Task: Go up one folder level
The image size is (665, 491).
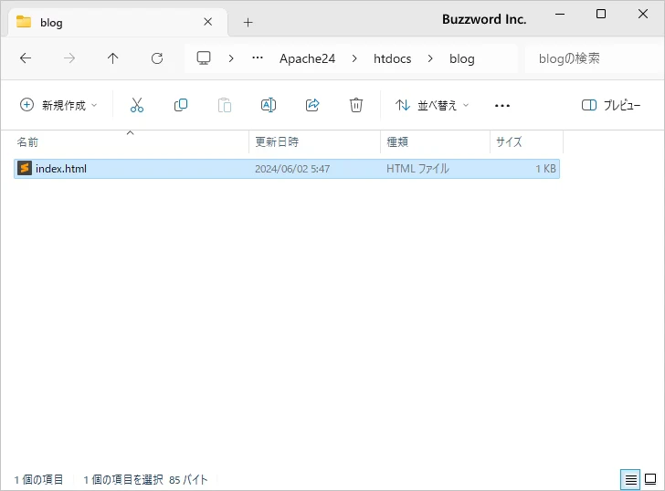Action: click(113, 58)
